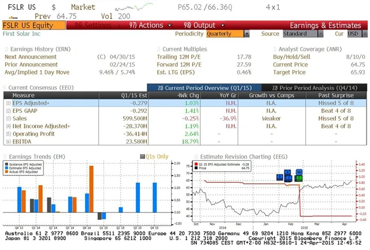Open the Earnings History (ERN) section icon

(5, 49)
